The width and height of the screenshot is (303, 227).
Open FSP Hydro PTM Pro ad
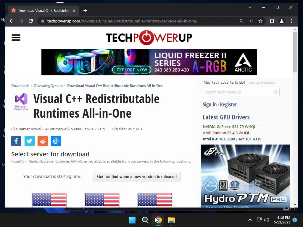coord(245,176)
